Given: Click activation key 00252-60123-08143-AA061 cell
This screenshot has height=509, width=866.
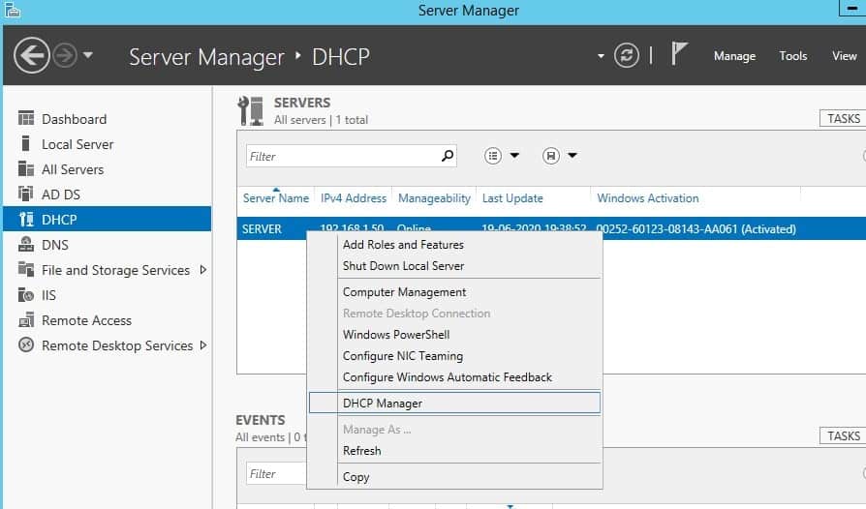Looking at the screenshot, I should pos(696,229).
